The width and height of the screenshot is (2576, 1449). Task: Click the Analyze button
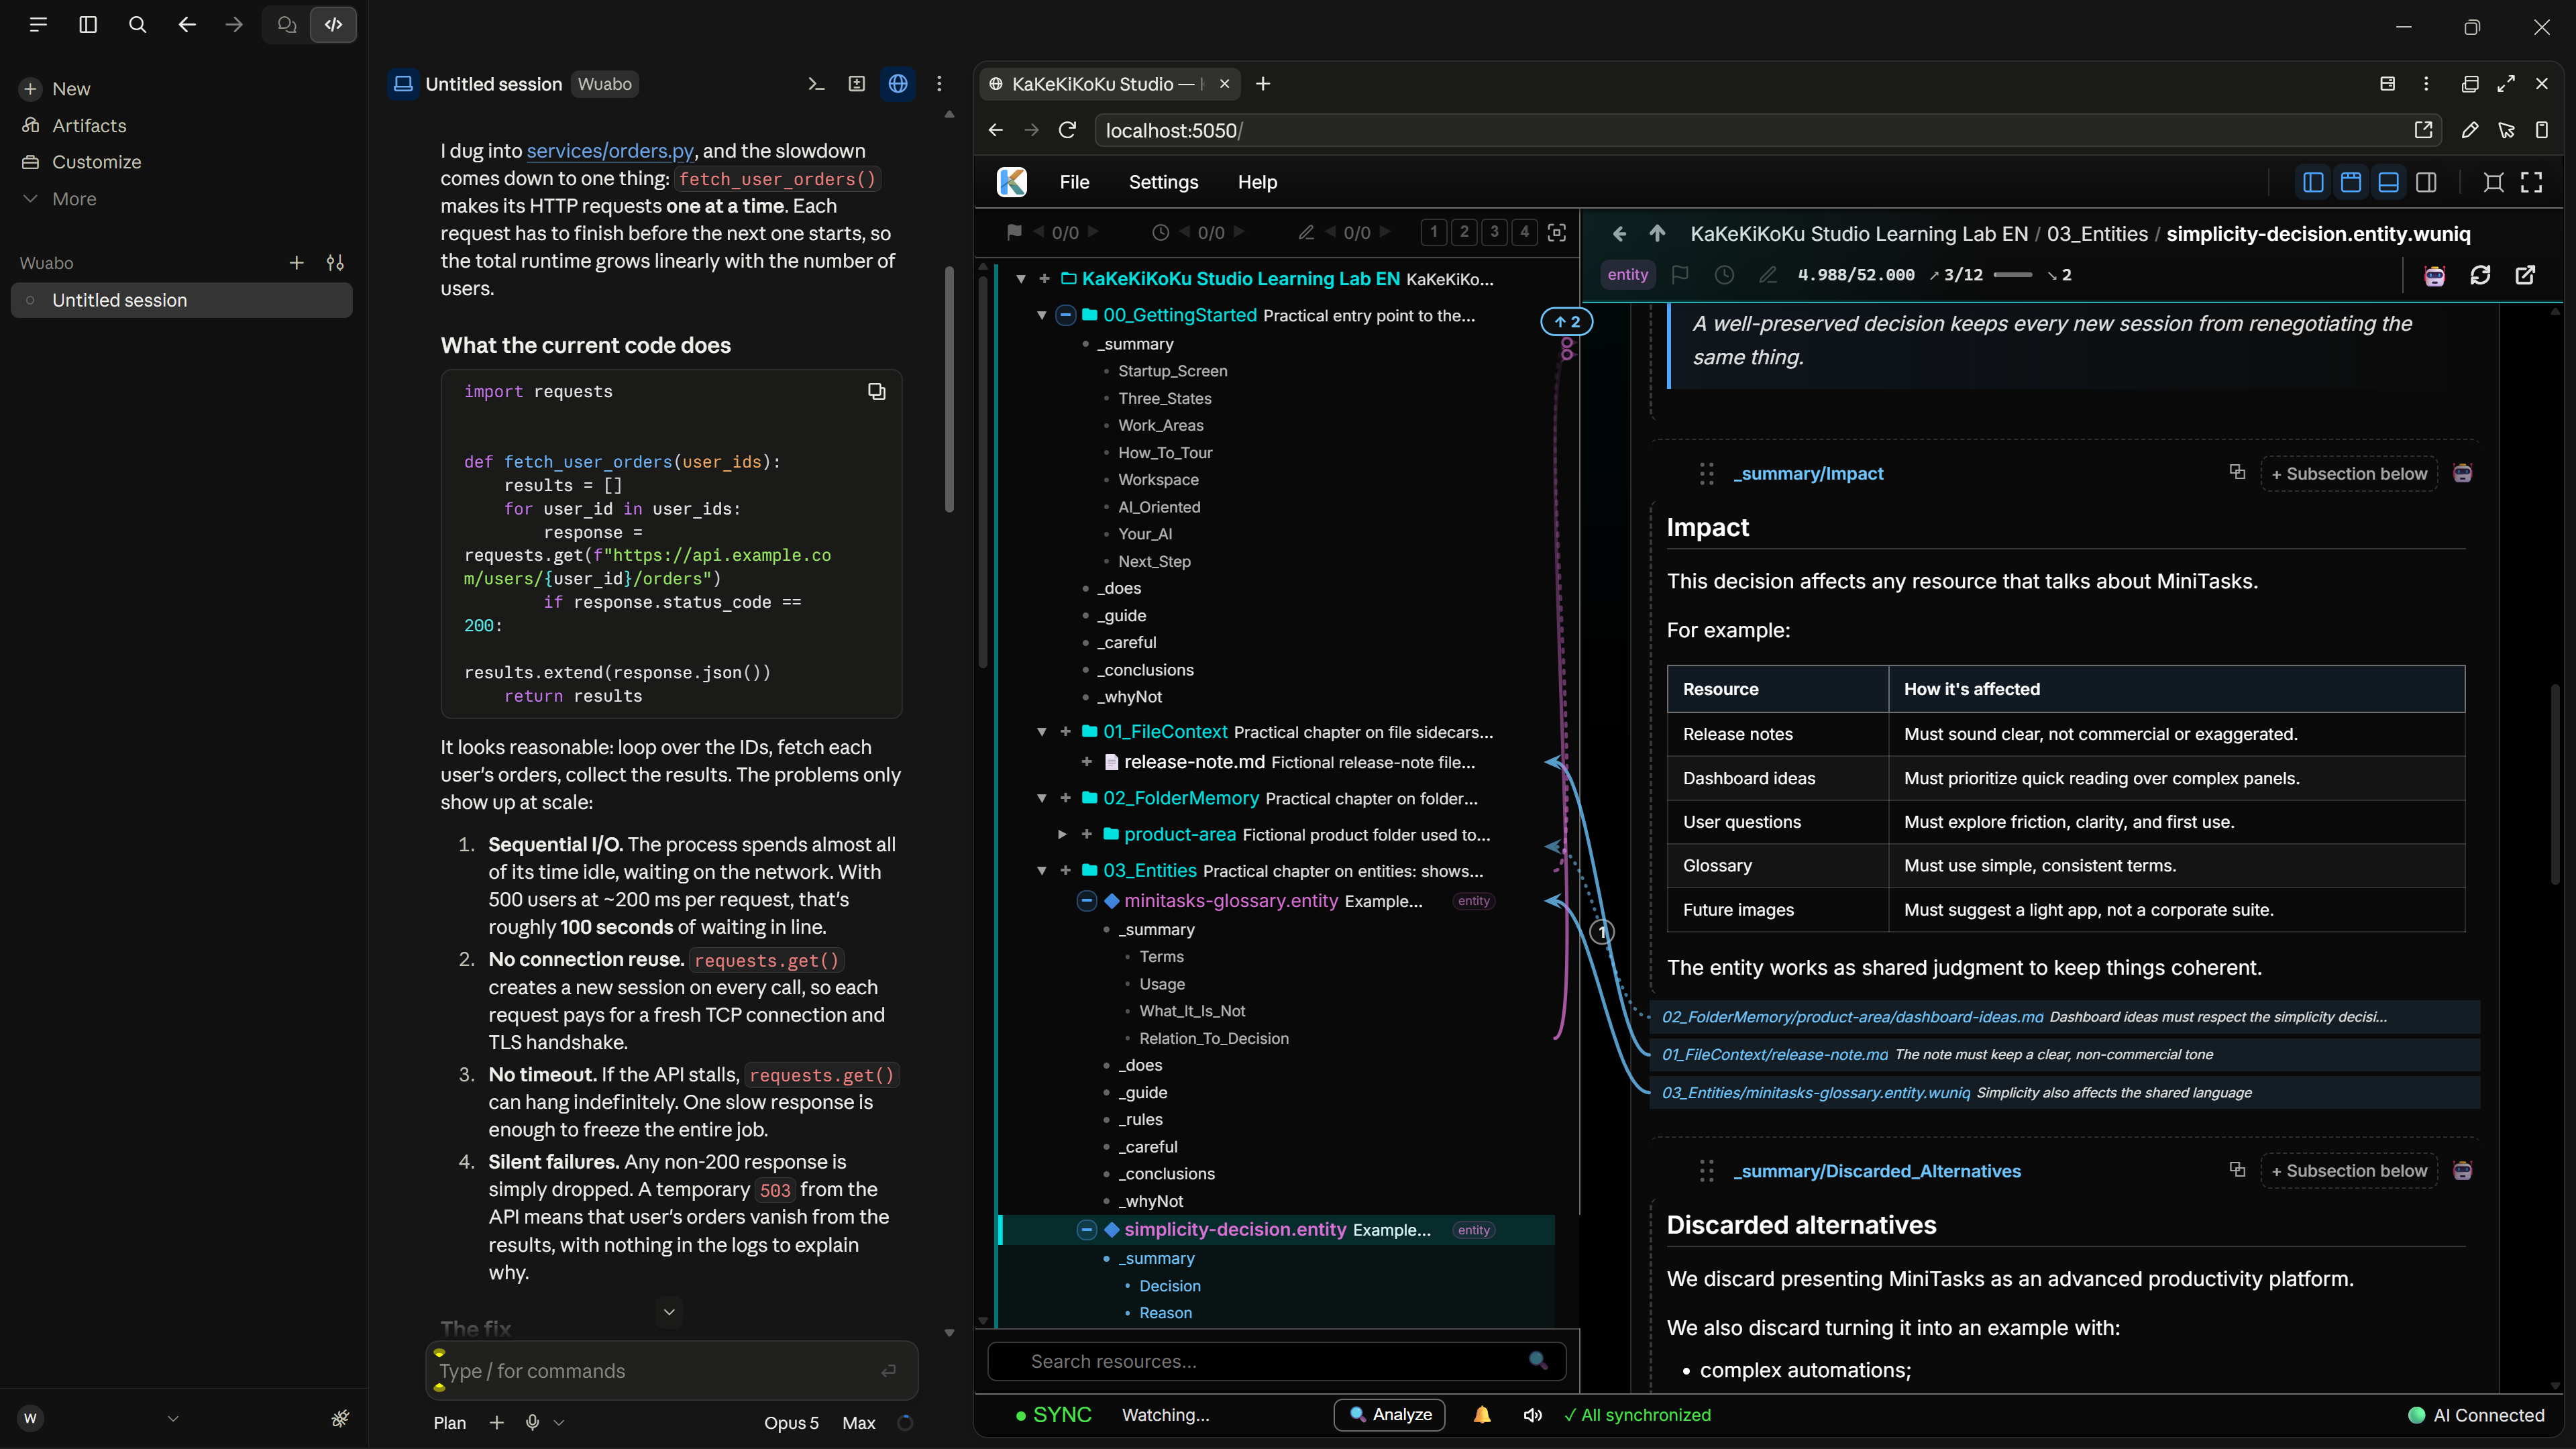point(1389,1415)
